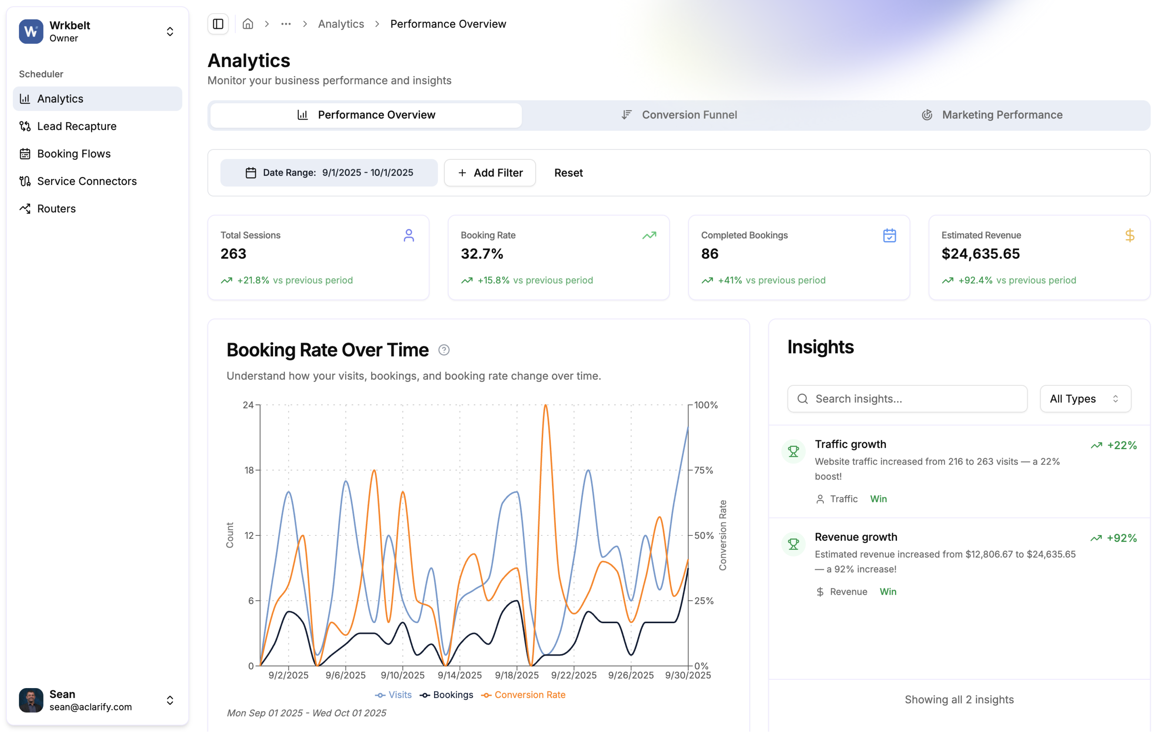Expand the Wrkbelt workspace switcher

pos(170,31)
